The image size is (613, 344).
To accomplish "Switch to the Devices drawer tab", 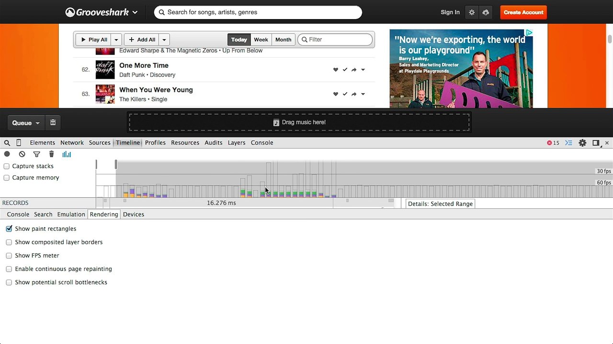I will [134, 215].
